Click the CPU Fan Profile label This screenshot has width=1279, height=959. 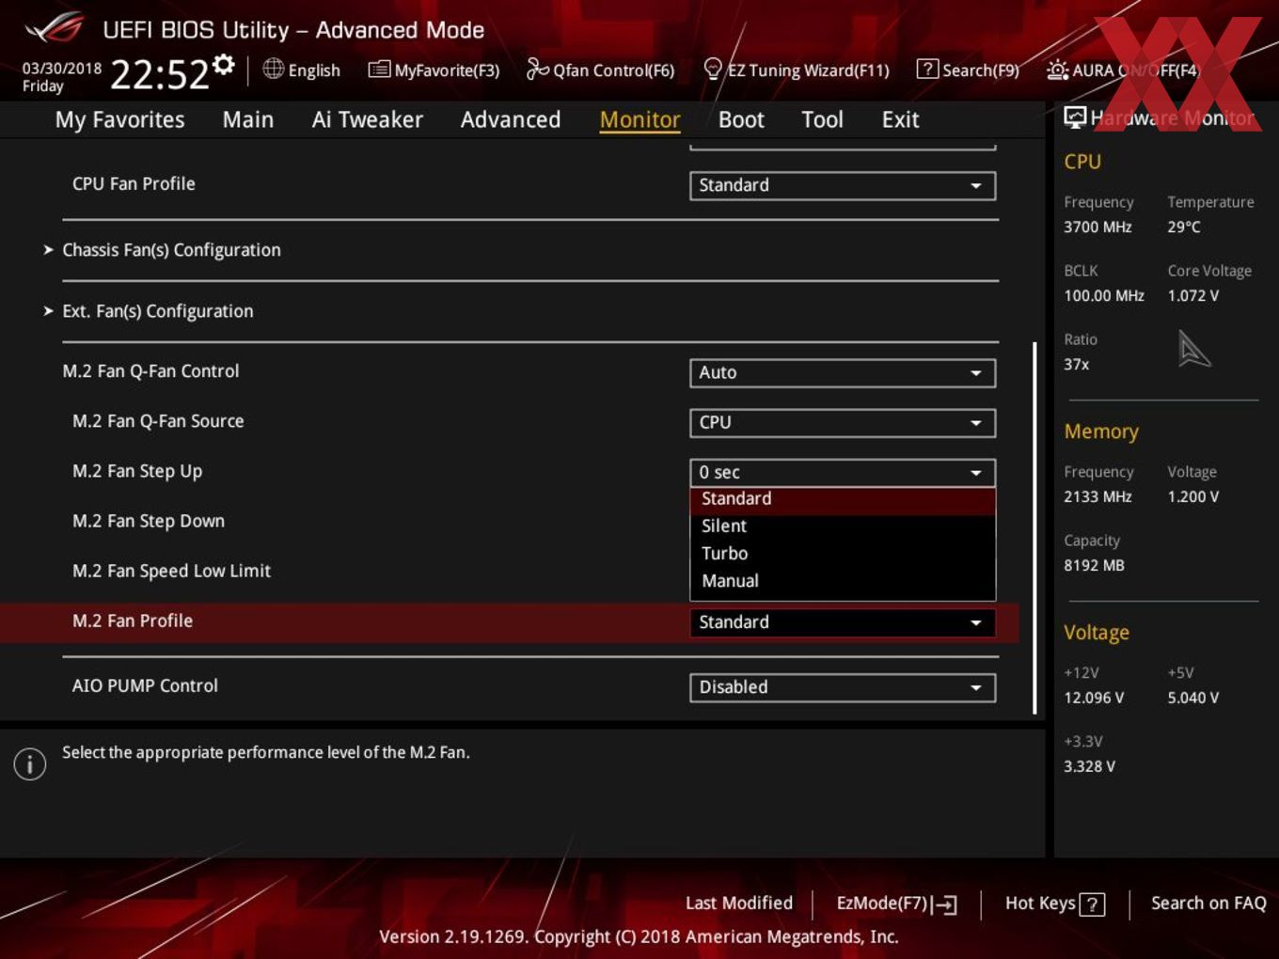coord(134,183)
